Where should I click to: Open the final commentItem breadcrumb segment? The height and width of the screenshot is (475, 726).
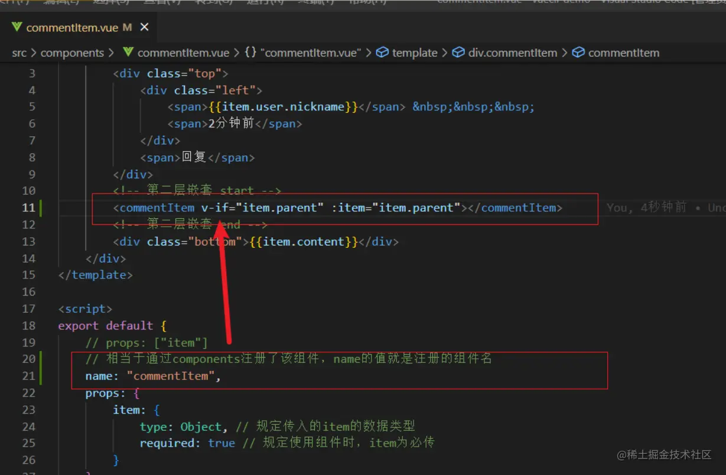tap(624, 53)
